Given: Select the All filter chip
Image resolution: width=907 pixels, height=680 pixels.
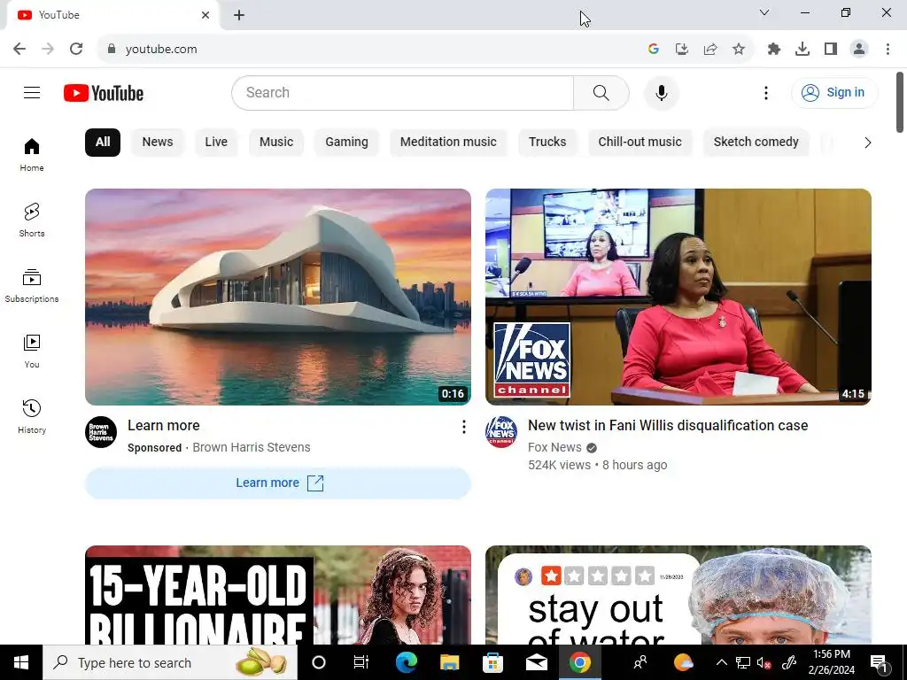Looking at the screenshot, I should click(103, 143).
